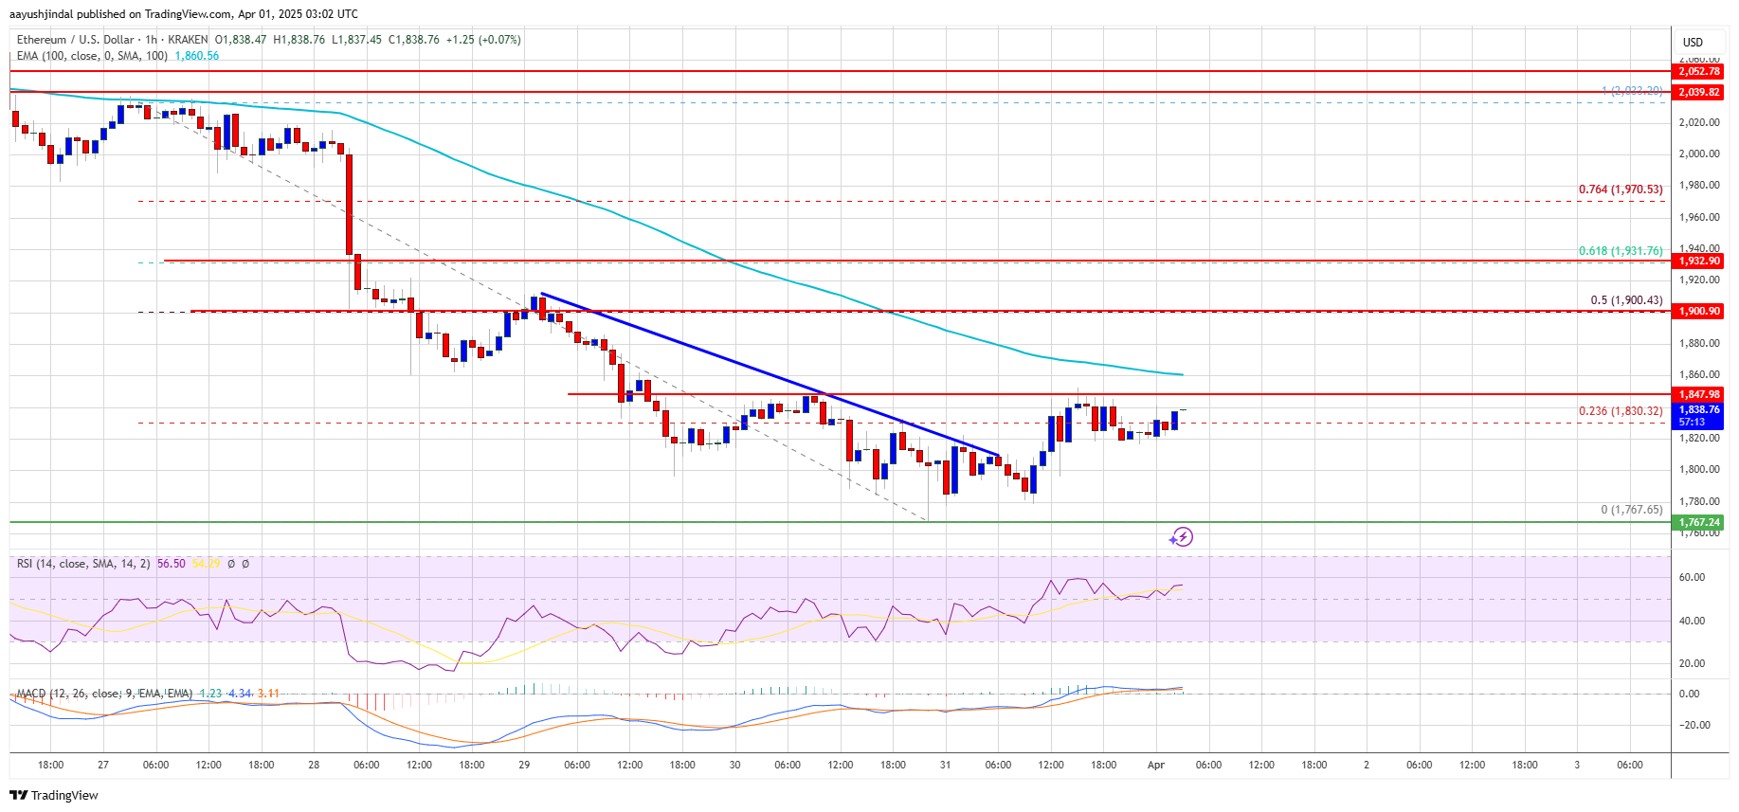Select the 0.236 Fibonacci level label
This screenshot has width=1739, height=812.
coord(1620,411)
